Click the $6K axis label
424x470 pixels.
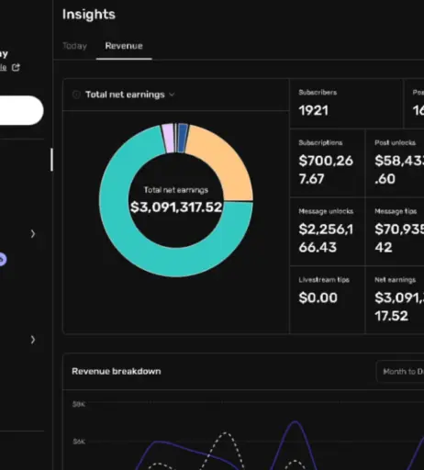[x=79, y=442]
